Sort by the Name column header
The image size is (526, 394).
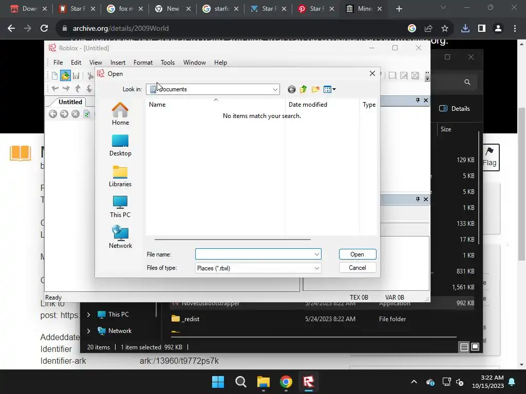215,105
